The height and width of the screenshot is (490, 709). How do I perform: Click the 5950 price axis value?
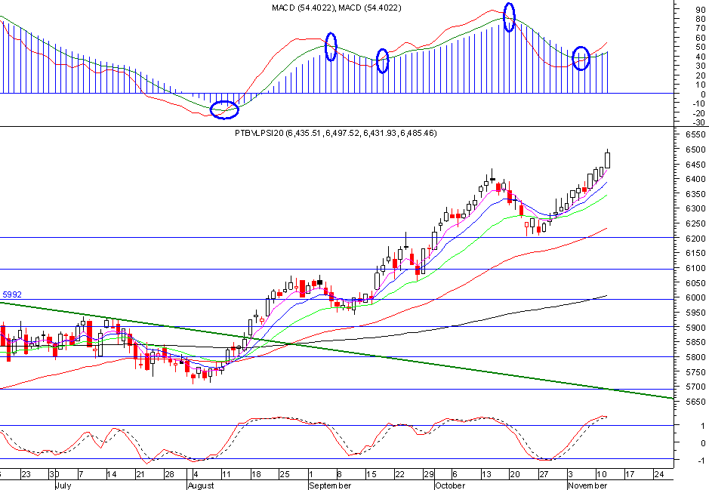[695, 313]
